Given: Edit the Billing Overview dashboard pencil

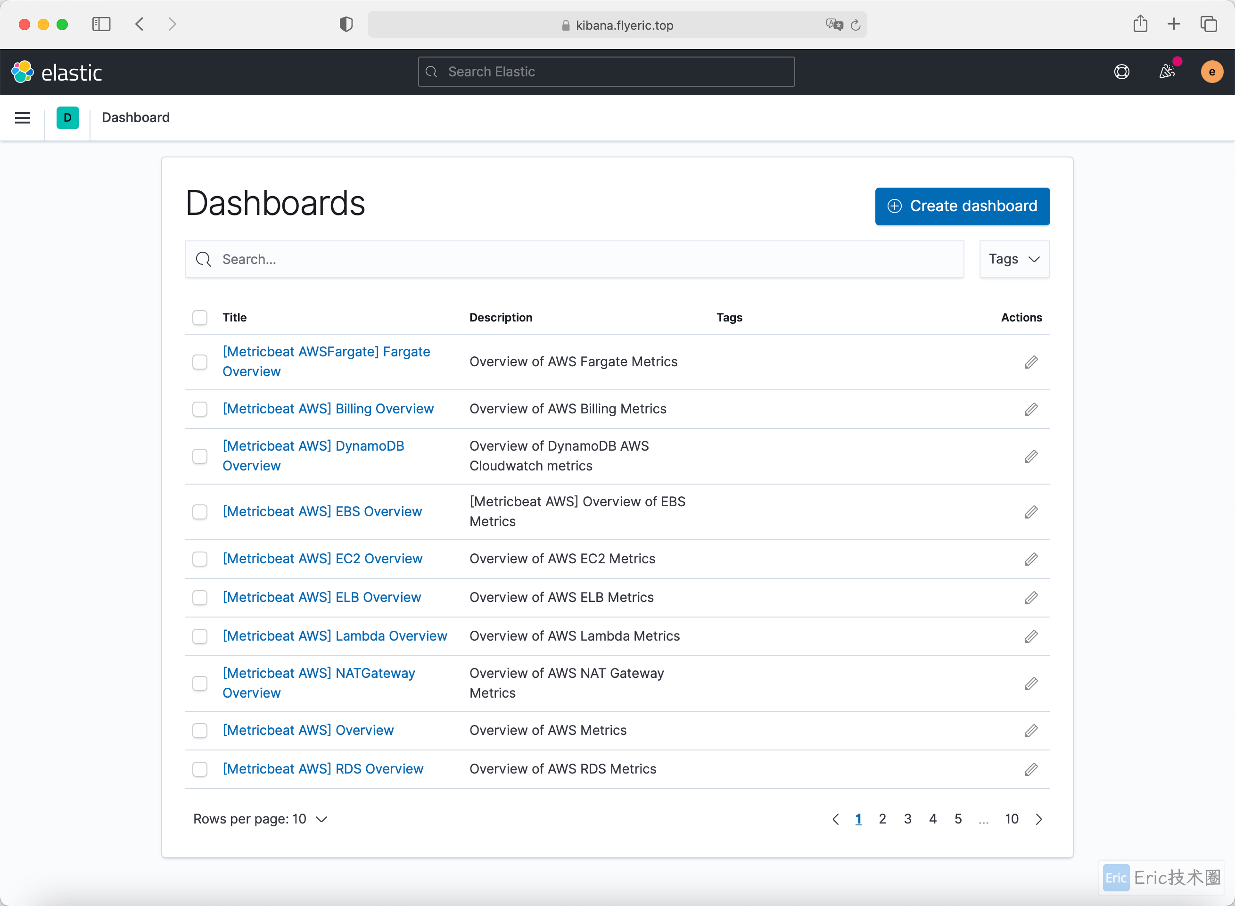Looking at the screenshot, I should 1030,409.
